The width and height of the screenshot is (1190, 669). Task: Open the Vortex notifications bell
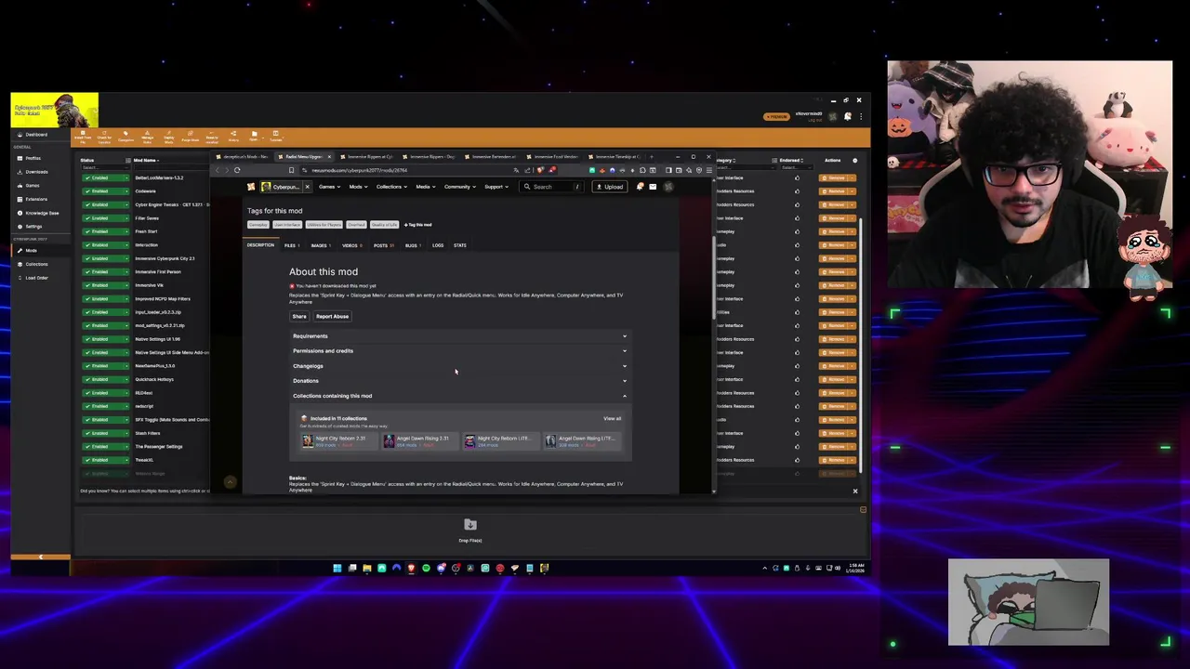pyautogui.click(x=848, y=116)
